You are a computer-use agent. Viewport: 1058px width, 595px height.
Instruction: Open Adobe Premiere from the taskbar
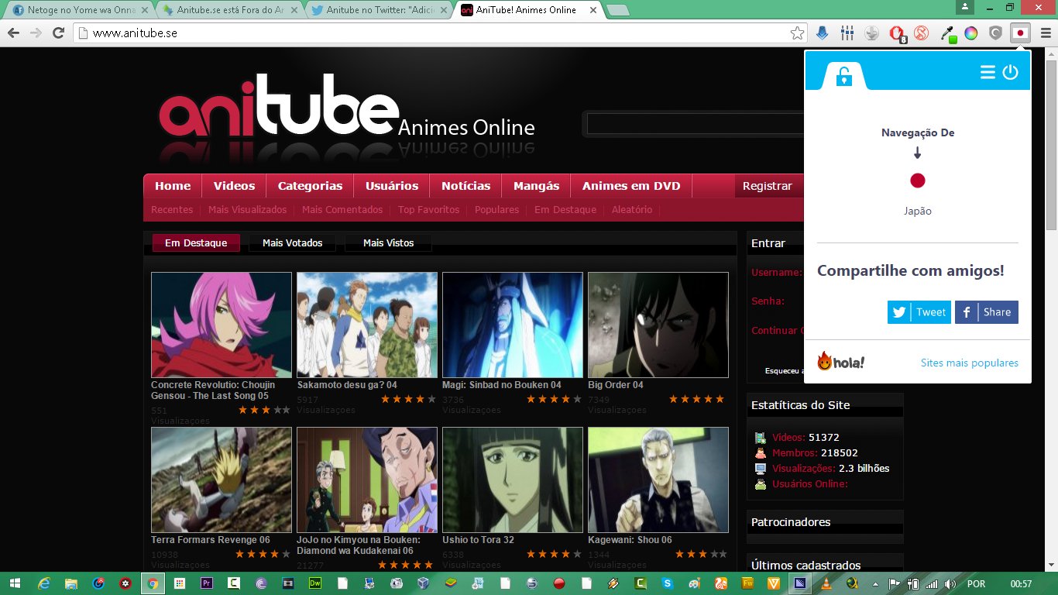coord(207,583)
